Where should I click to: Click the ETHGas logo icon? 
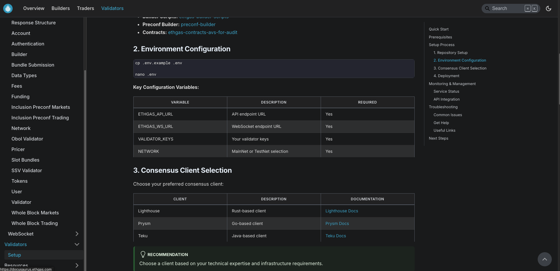(8, 8)
